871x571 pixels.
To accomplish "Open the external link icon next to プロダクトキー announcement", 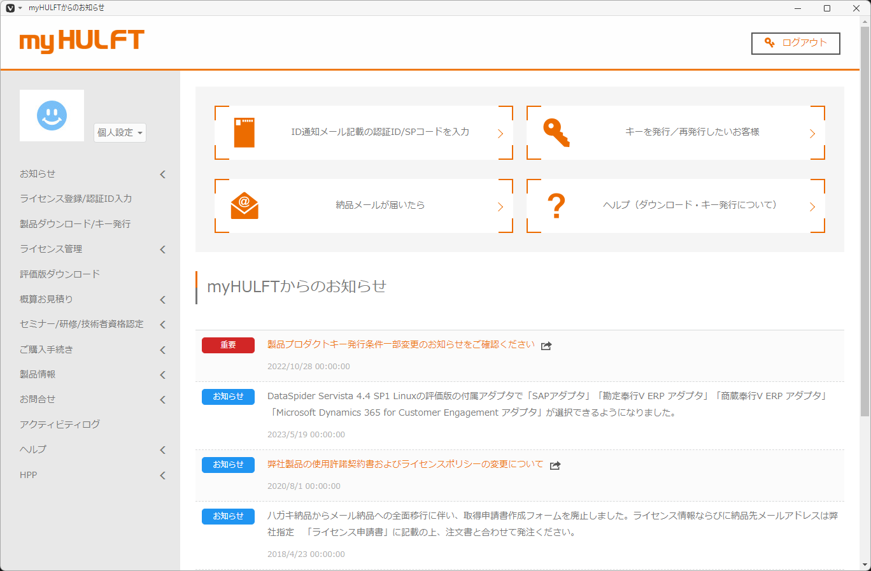I will pyautogui.click(x=546, y=345).
